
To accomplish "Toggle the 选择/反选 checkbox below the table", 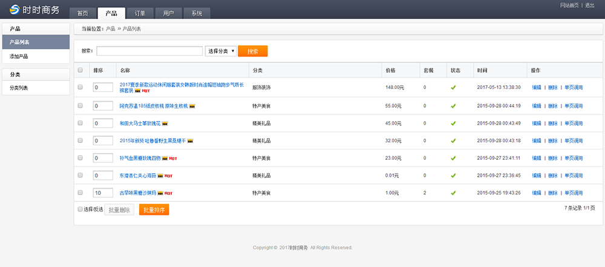I will [x=80, y=209].
